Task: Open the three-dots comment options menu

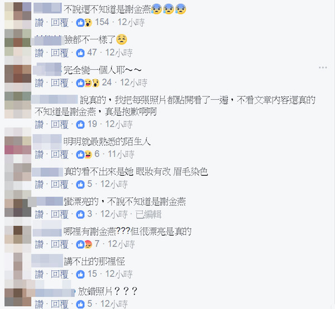Action: (x=323, y=67)
